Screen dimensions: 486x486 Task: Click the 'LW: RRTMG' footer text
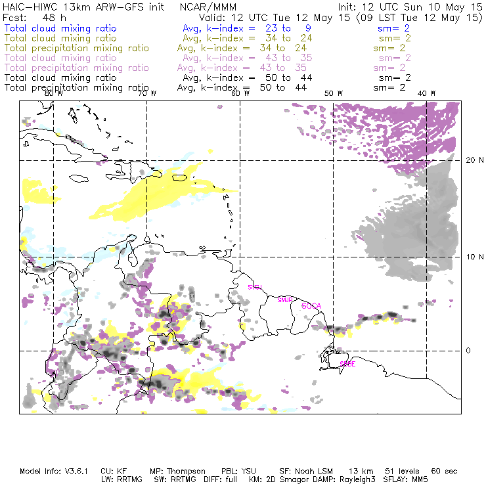tap(121, 479)
